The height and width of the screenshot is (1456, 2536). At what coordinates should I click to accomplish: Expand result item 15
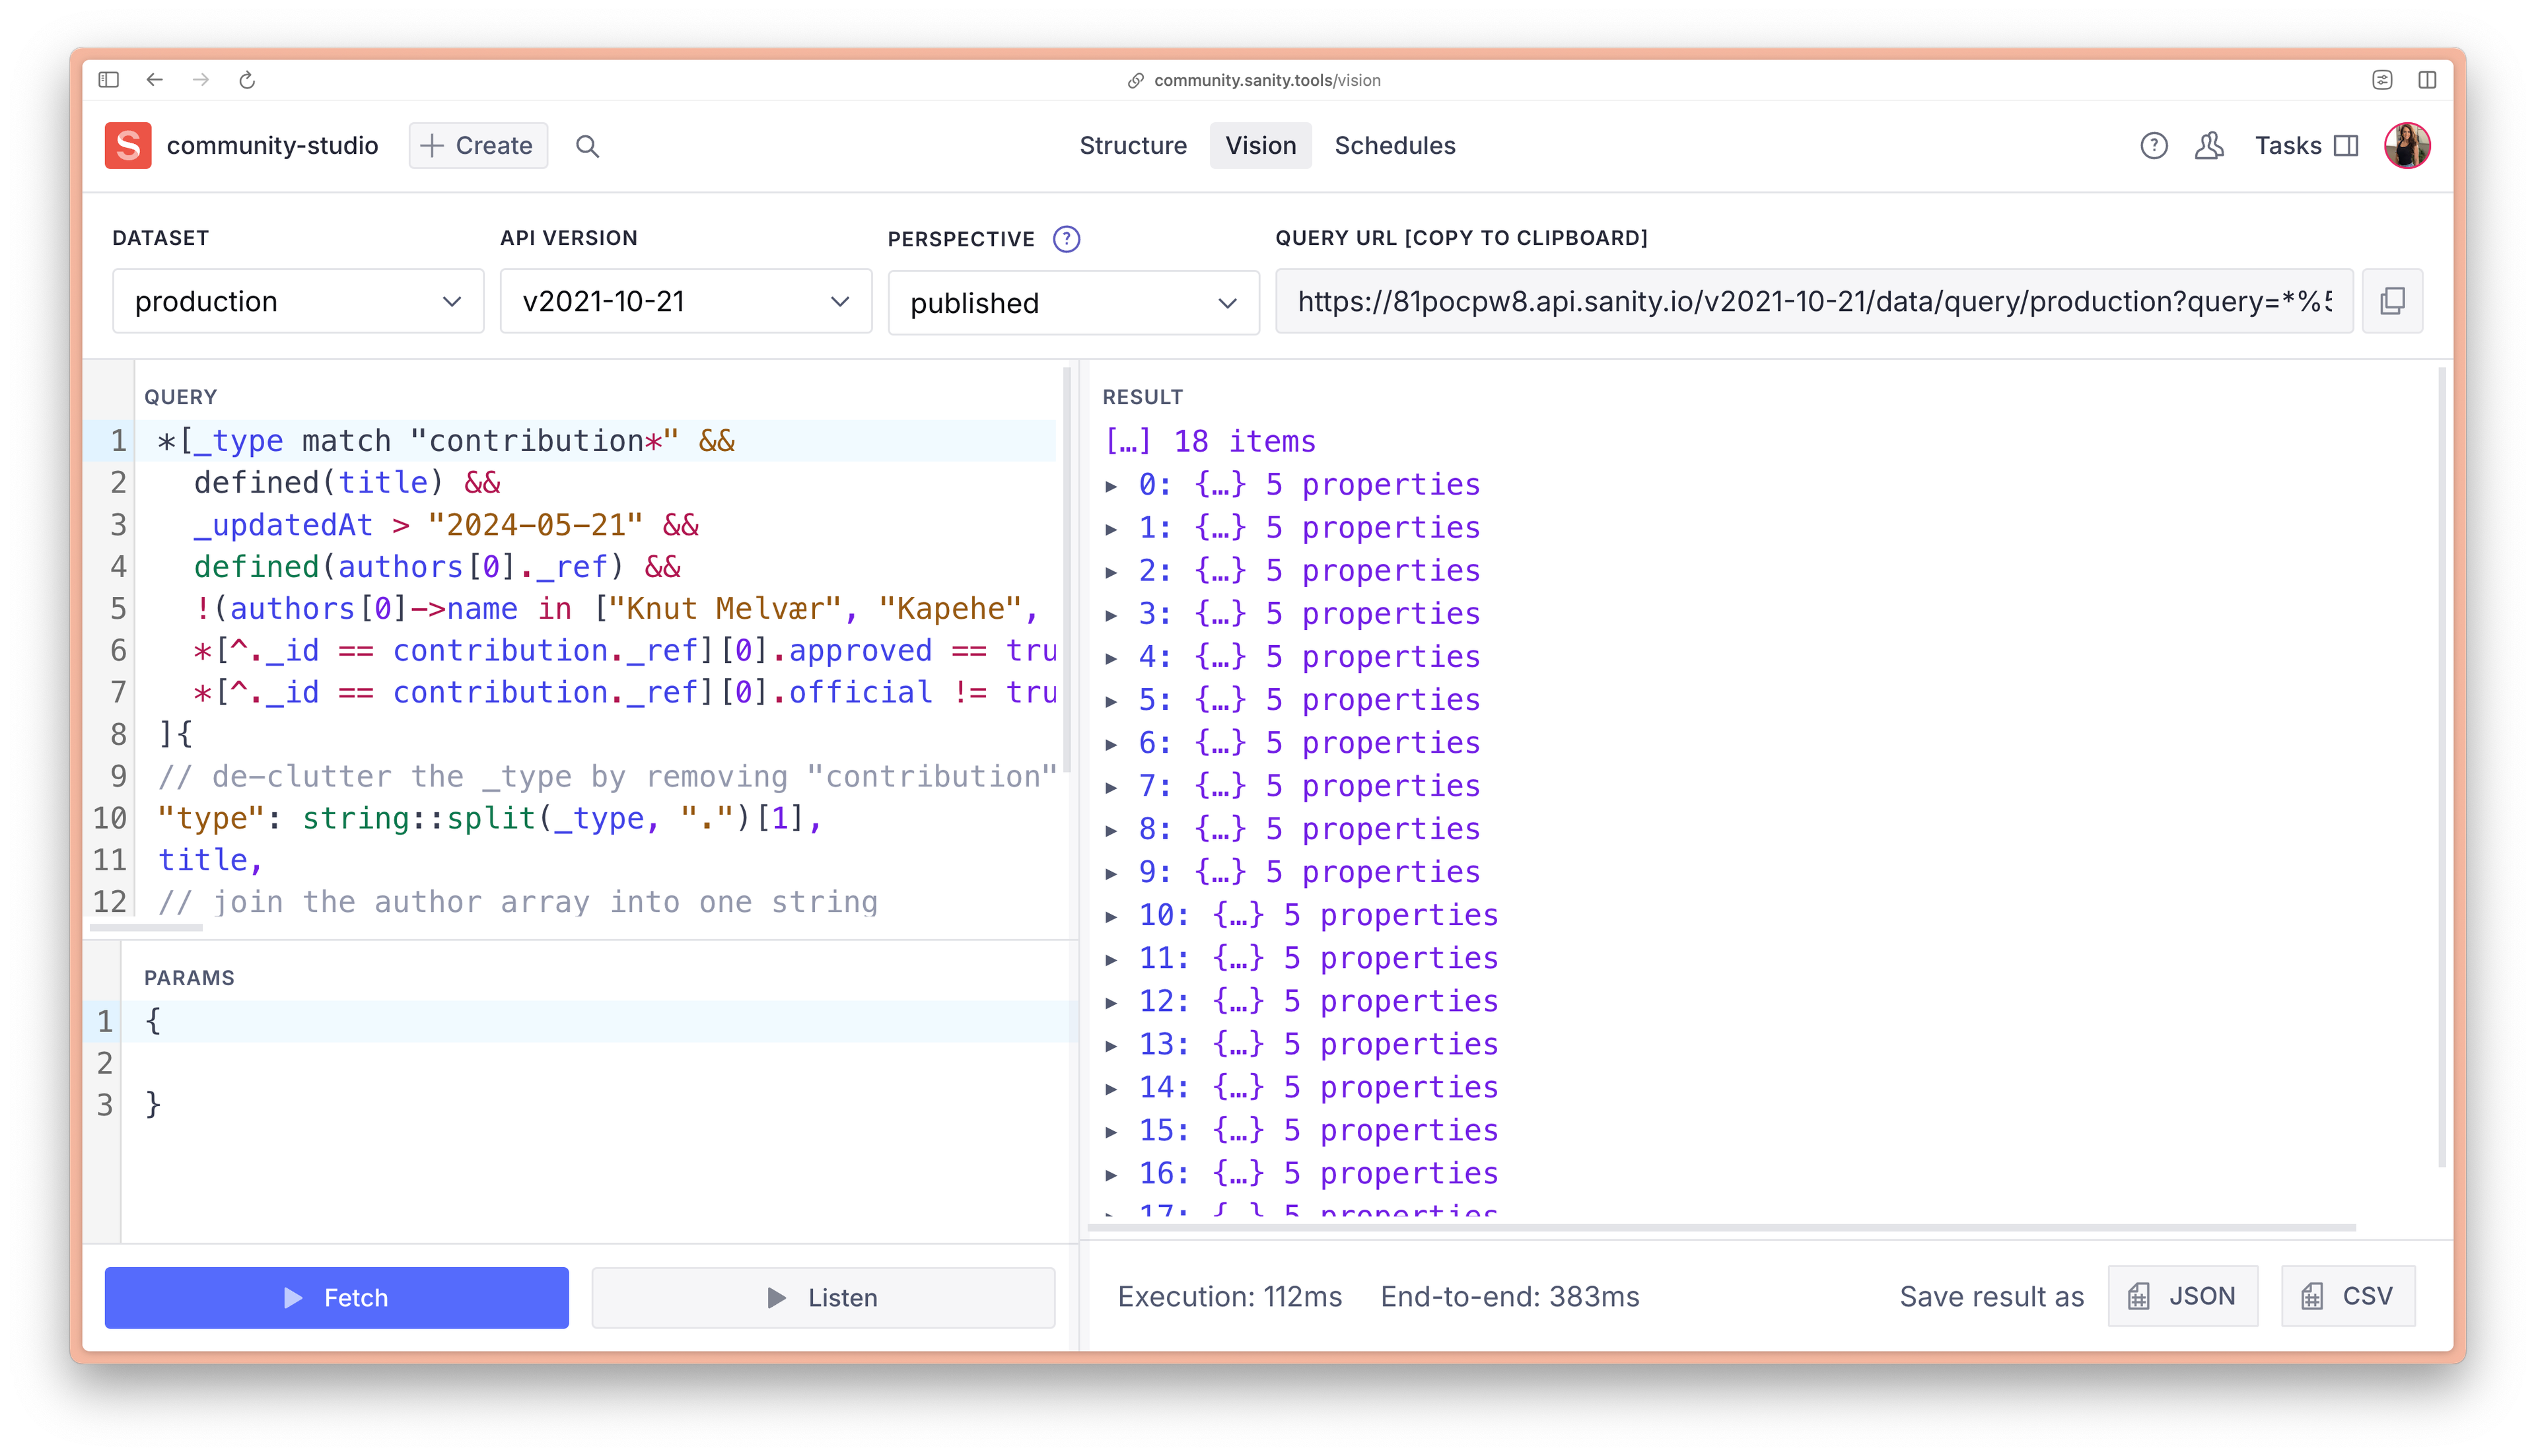(x=1111, y=1131)
